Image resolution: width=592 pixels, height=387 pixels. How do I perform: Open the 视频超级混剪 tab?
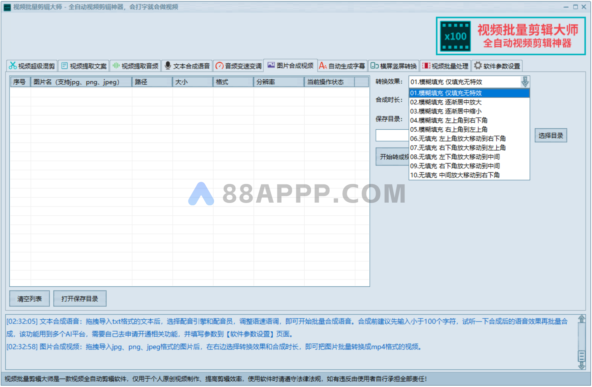32,66
